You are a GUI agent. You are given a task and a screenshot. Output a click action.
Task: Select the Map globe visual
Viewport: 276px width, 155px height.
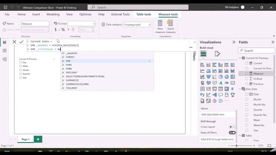pos(202,83)
